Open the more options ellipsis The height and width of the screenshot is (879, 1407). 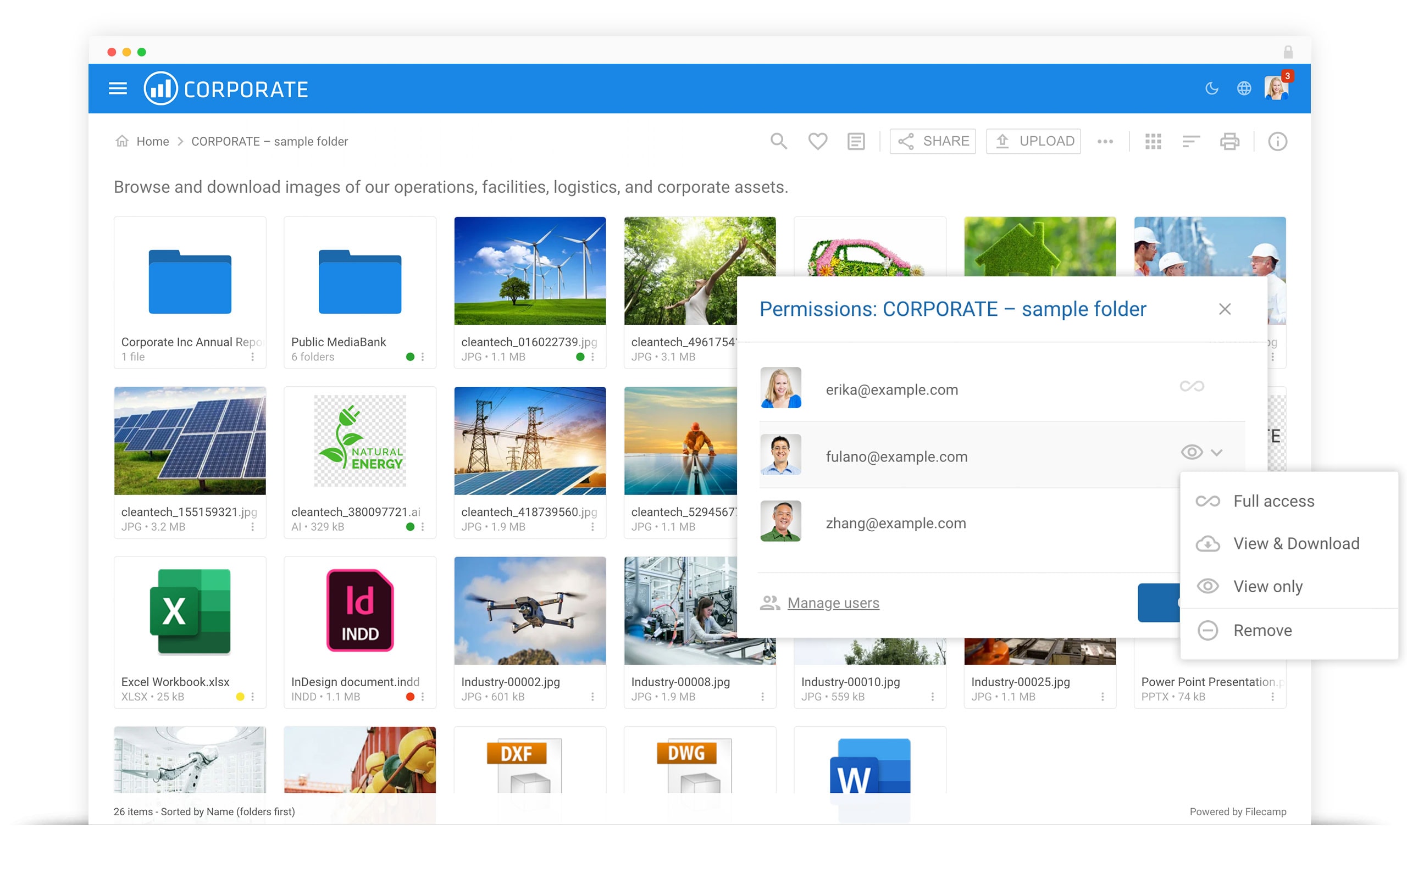point(1105,141)
